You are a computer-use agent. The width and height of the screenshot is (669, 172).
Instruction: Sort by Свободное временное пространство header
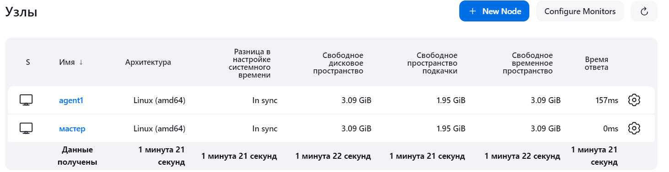click(528, 63)
